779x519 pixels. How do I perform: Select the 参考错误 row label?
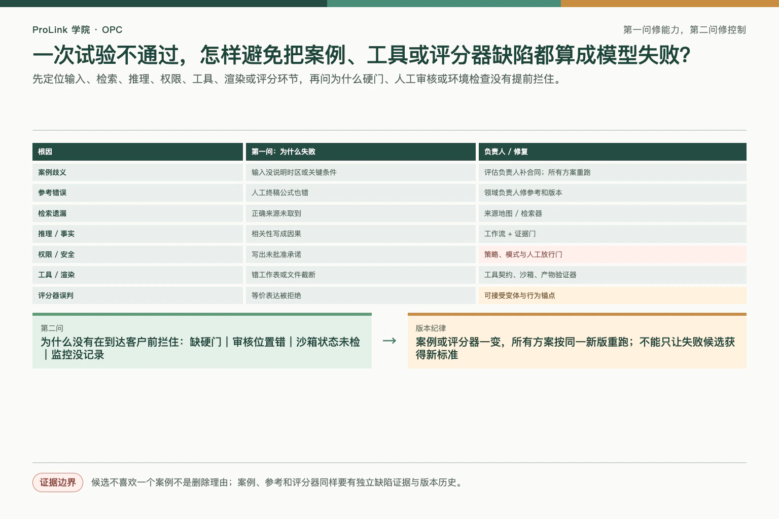137,193
